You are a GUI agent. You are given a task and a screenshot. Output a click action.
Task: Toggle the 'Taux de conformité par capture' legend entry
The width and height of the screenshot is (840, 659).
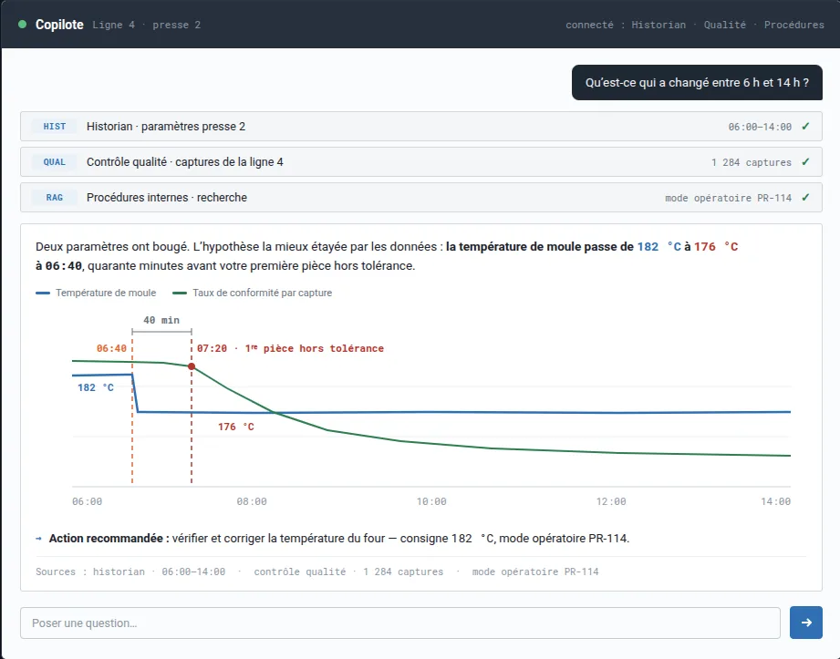[253, 293]
